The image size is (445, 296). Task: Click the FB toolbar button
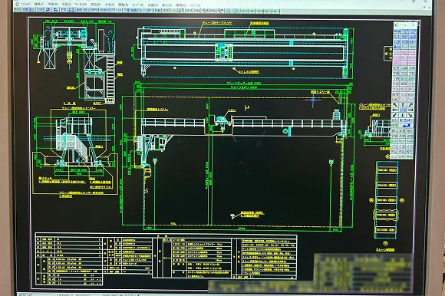click(64, 9)
